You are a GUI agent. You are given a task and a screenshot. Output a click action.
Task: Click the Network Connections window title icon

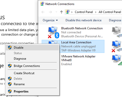point(42,4)
